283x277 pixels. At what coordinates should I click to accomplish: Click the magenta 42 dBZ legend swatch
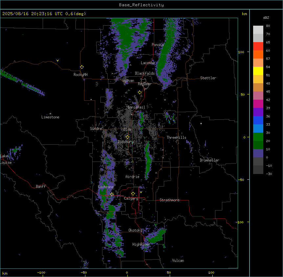click(x=258, y=104)
